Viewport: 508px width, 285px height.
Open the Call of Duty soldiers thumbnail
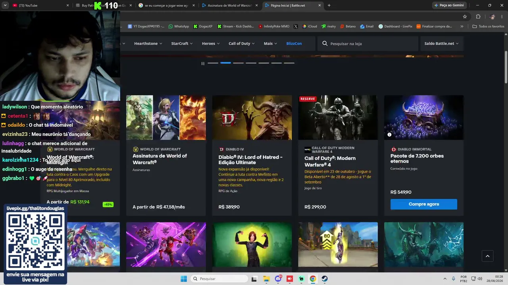click(x=338, y=118)
